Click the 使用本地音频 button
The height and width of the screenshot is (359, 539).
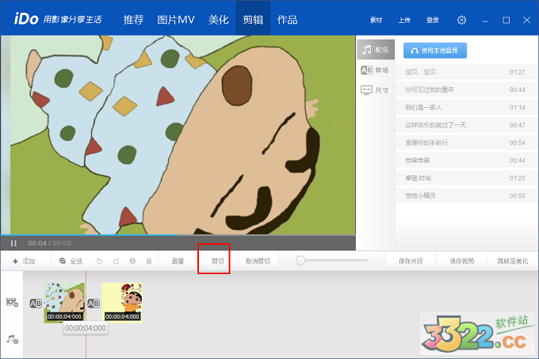tap(435, 50)
